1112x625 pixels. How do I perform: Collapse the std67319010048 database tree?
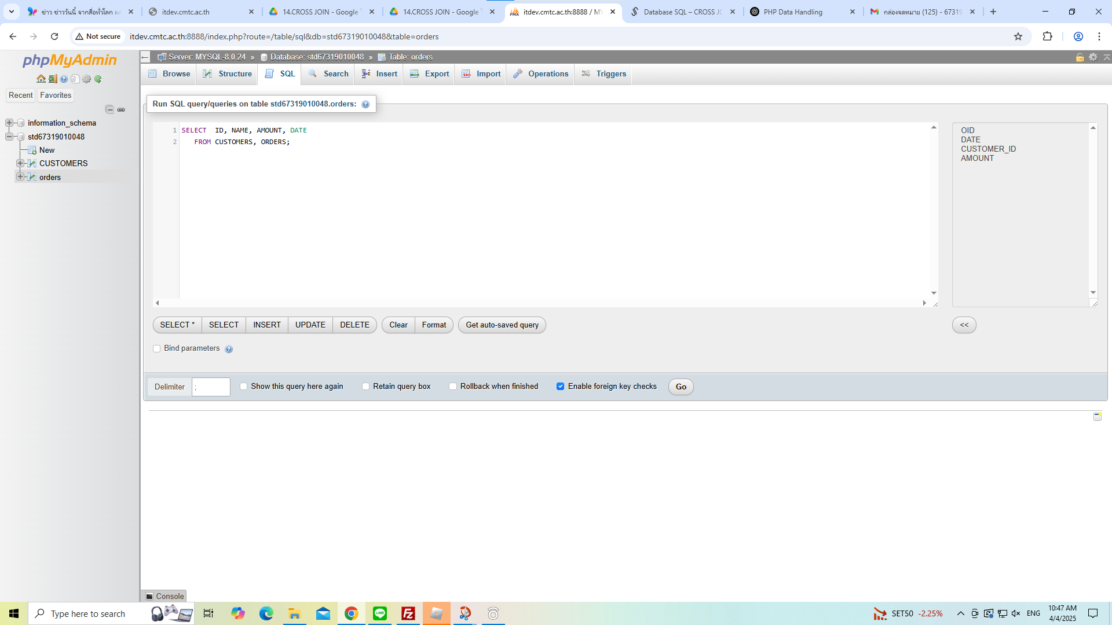9,137
